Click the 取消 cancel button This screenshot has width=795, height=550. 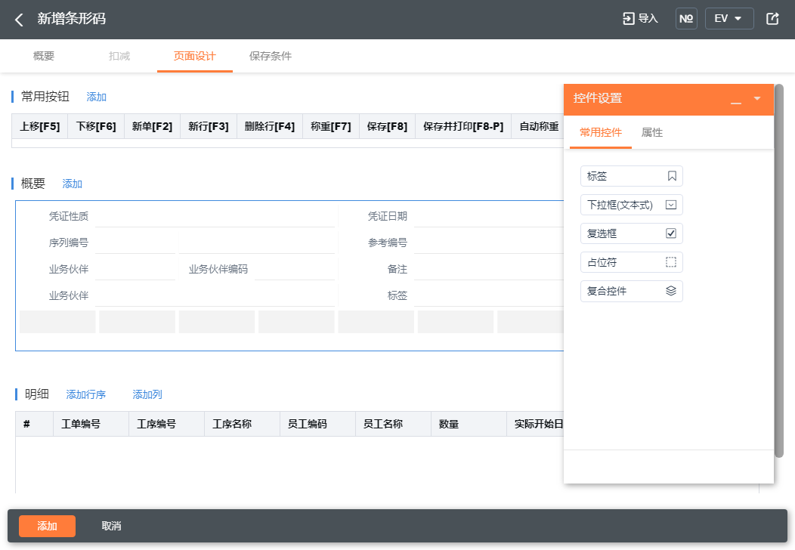111,526
